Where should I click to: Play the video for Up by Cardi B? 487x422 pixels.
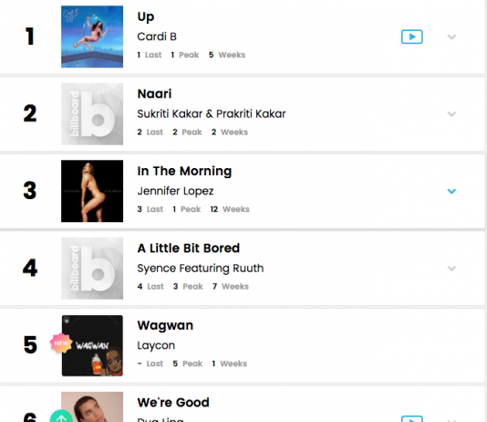(x=412, y=37)
